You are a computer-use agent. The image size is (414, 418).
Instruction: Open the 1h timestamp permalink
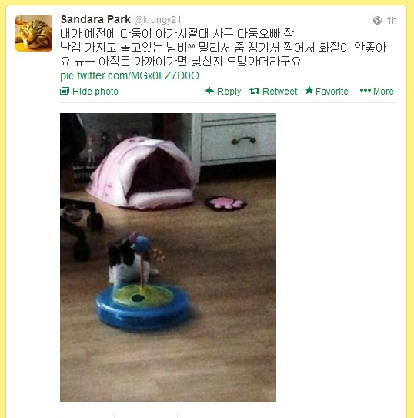click(x=392, y=21)
